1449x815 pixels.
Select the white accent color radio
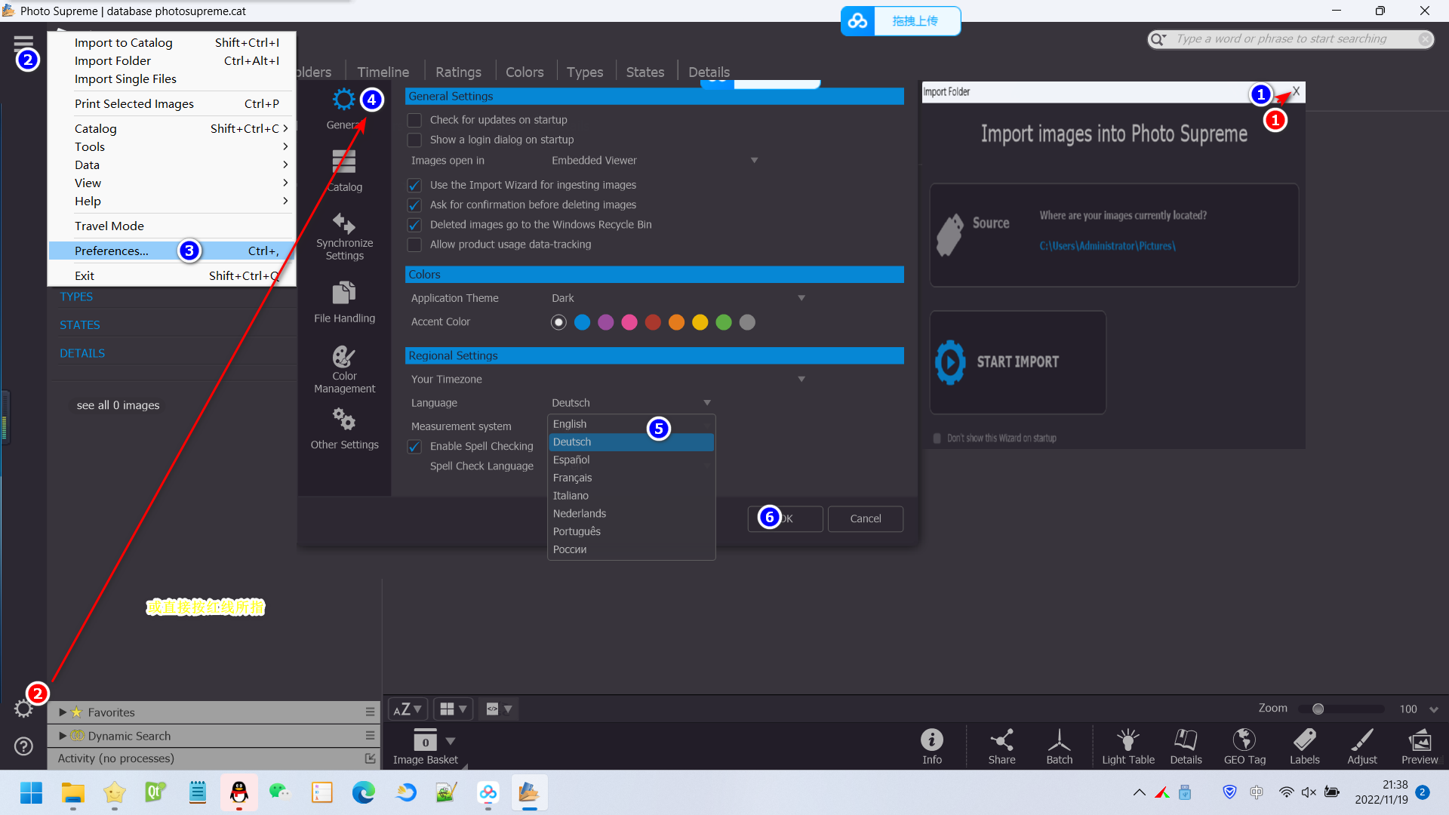558,323
